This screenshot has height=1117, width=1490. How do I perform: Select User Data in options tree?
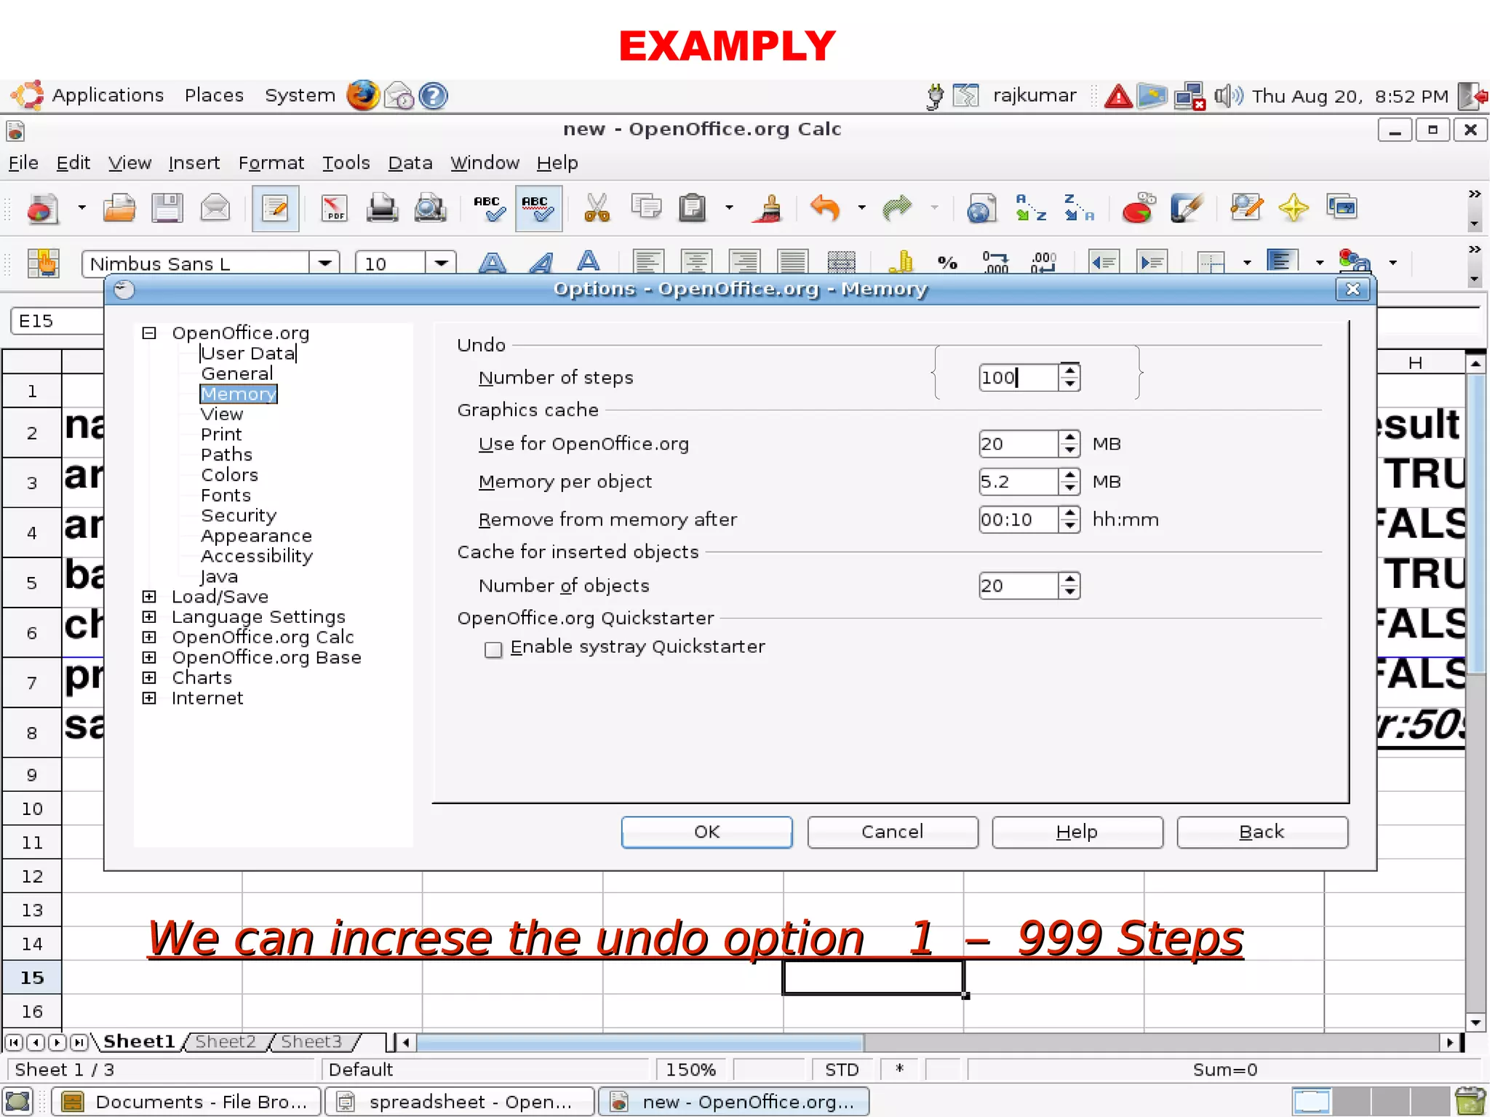[x=248, y=354]
